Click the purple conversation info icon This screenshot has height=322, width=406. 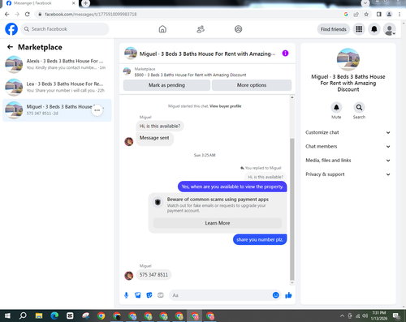pyautogui.click(x=285, y=54)
